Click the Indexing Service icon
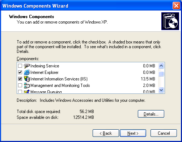The height and width of the screenshot is (142, 182). click(x=27, y=66)
